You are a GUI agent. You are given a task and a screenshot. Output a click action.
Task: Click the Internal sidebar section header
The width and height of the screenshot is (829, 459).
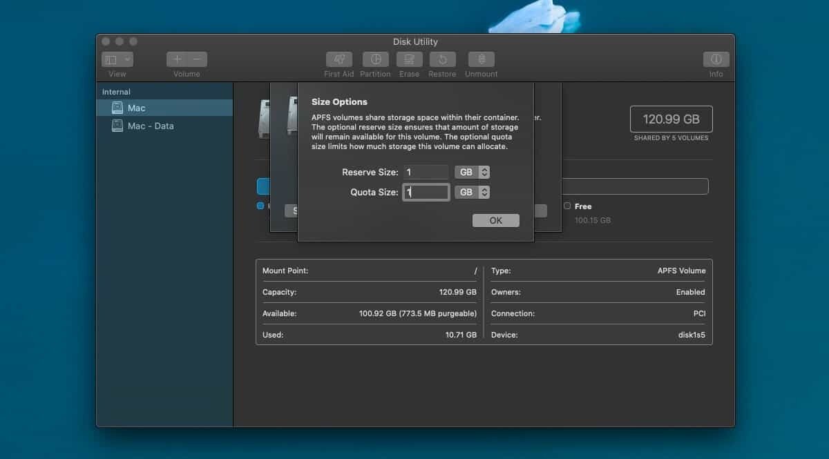[x=116, y=92]
